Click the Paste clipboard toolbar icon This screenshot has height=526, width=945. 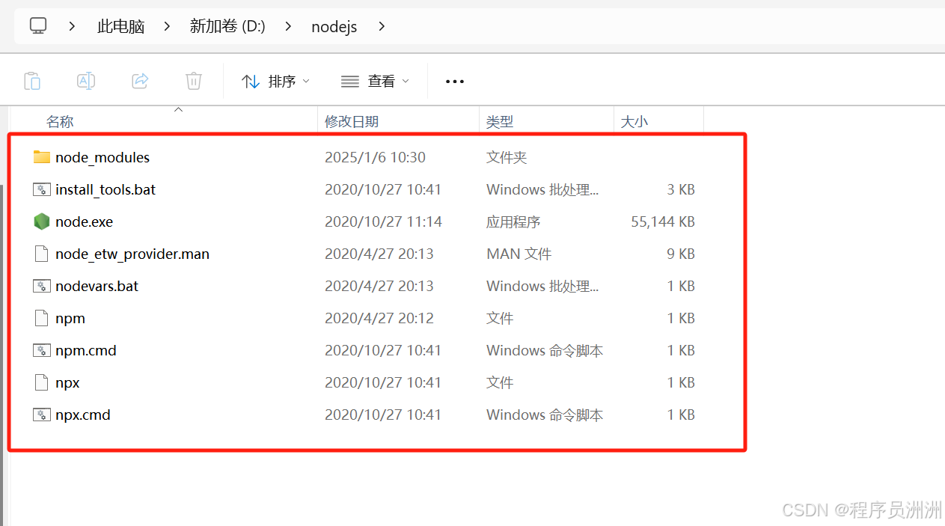32,81
